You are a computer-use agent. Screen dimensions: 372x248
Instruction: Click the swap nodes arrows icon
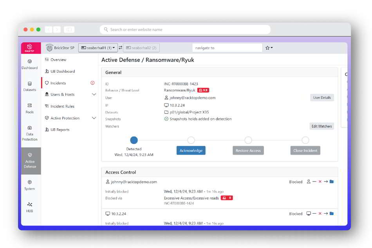121,48
